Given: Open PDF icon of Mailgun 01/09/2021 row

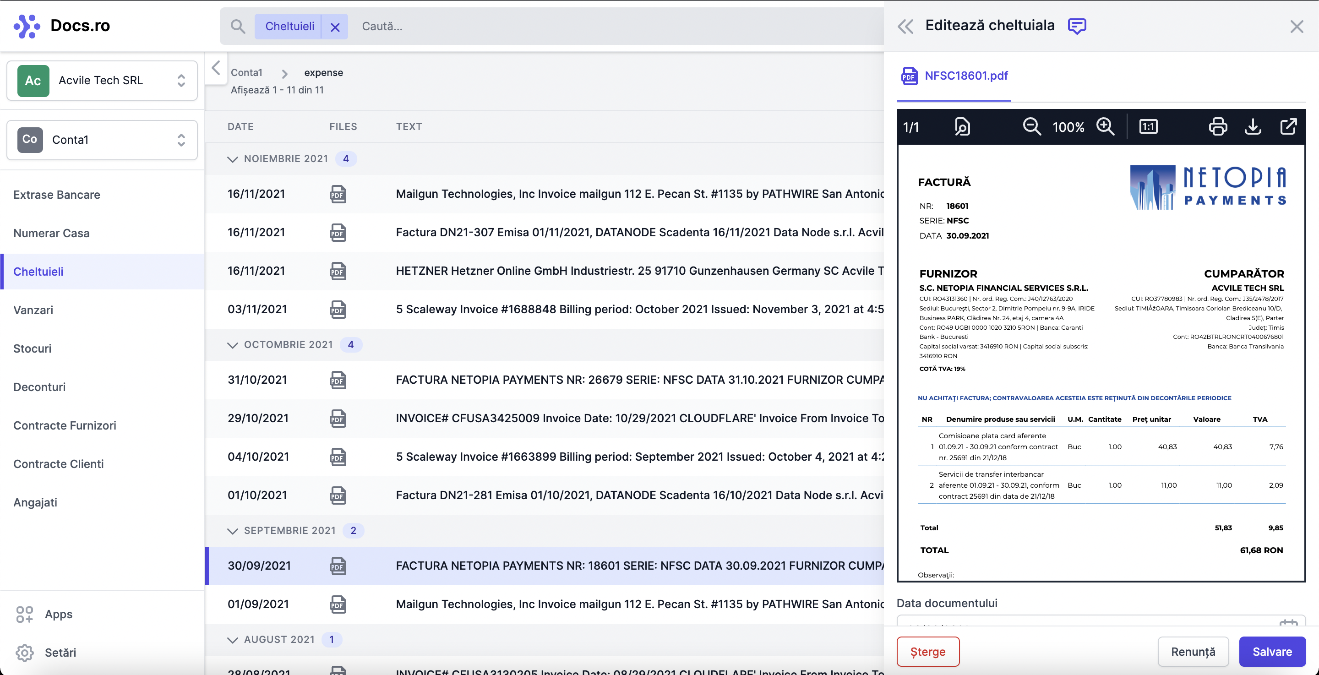Looking at the screenshot, I should (338, 604).
